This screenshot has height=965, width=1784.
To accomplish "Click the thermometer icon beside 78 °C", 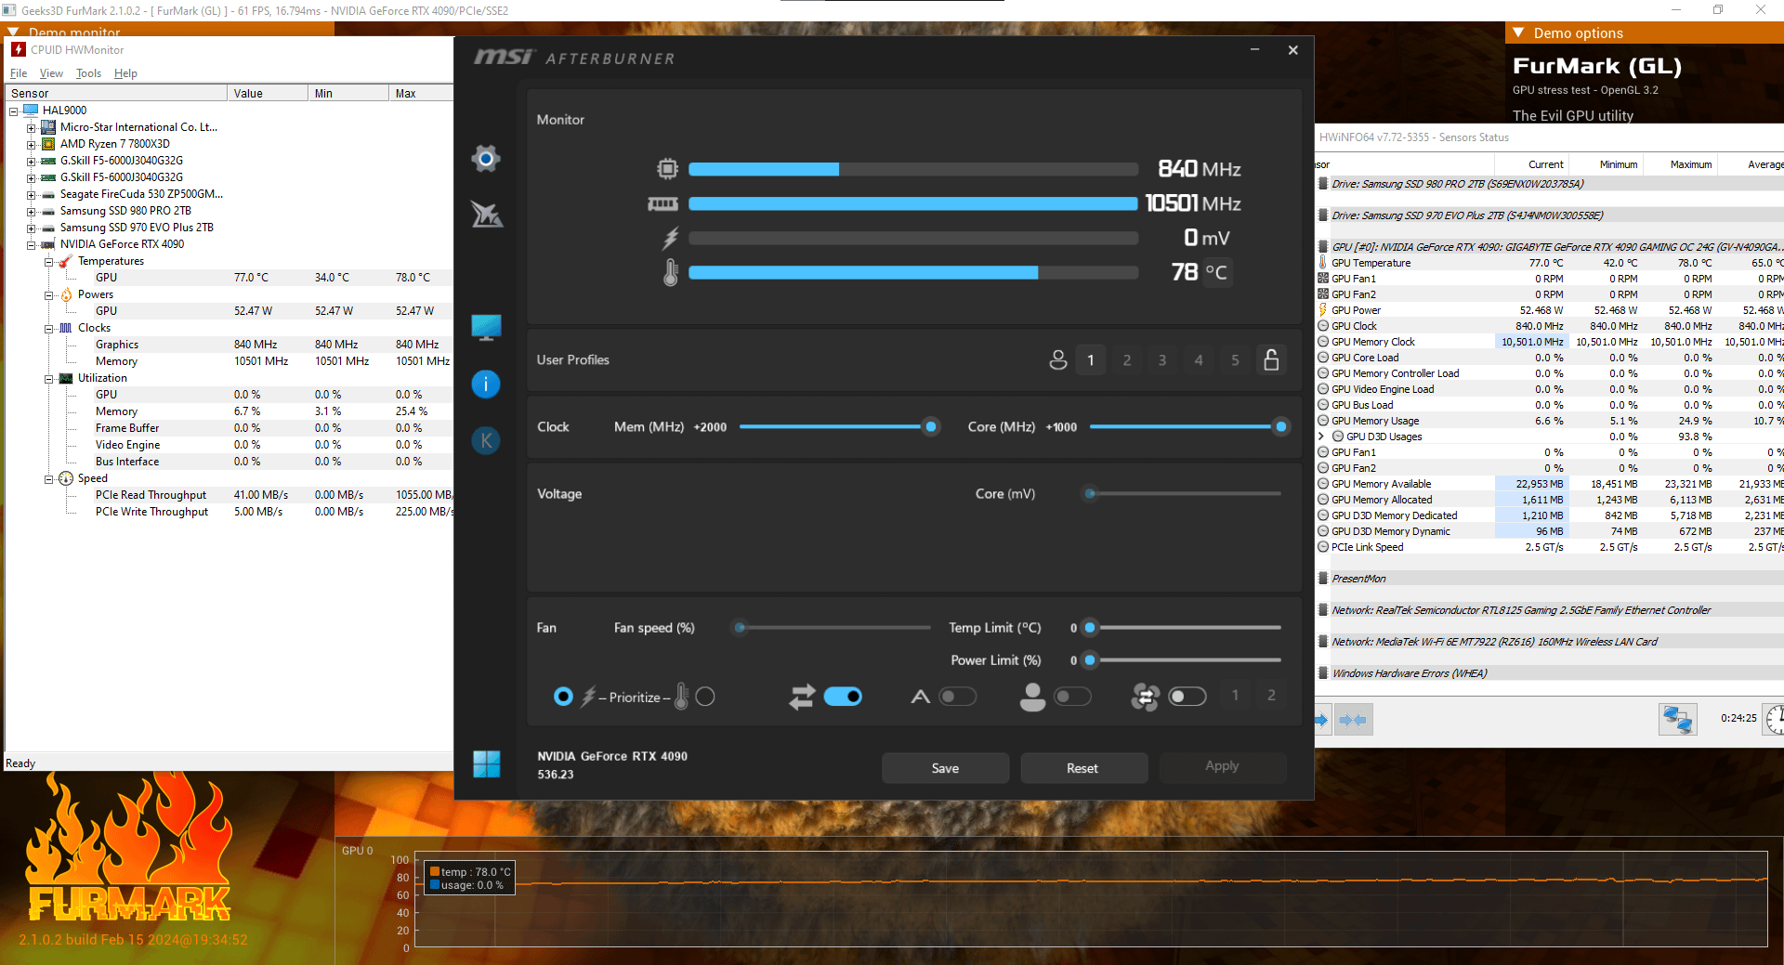I will [x=671, y=272].
